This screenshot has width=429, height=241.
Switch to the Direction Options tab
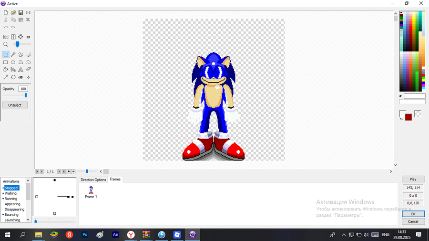pos(93,180)
